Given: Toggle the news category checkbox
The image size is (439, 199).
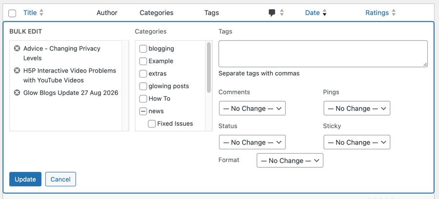Looking at the screenshot, I should pos(143,111).
